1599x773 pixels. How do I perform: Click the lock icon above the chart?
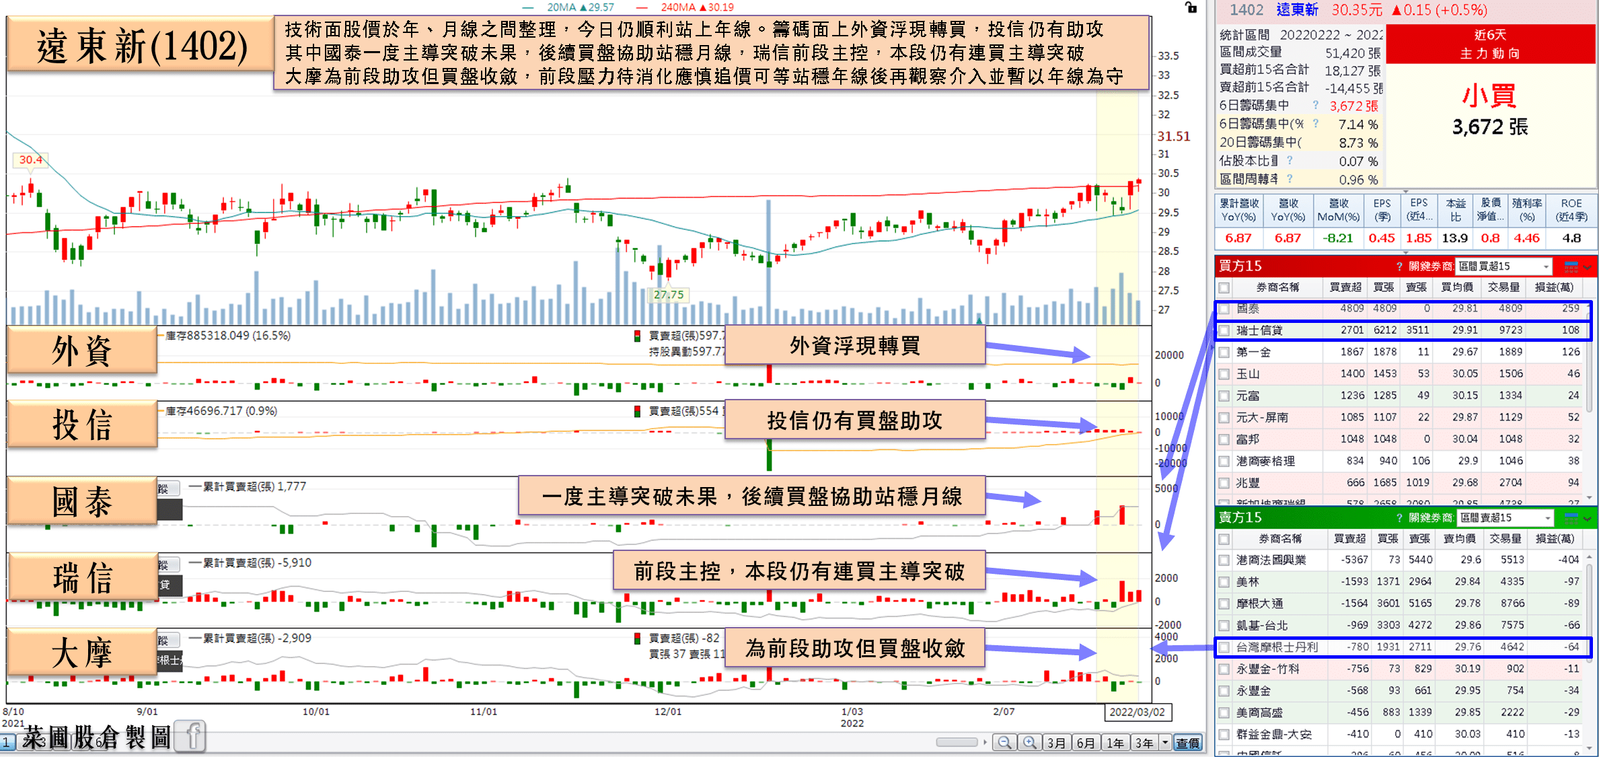pyautogui.click(x=1191, y=7)
